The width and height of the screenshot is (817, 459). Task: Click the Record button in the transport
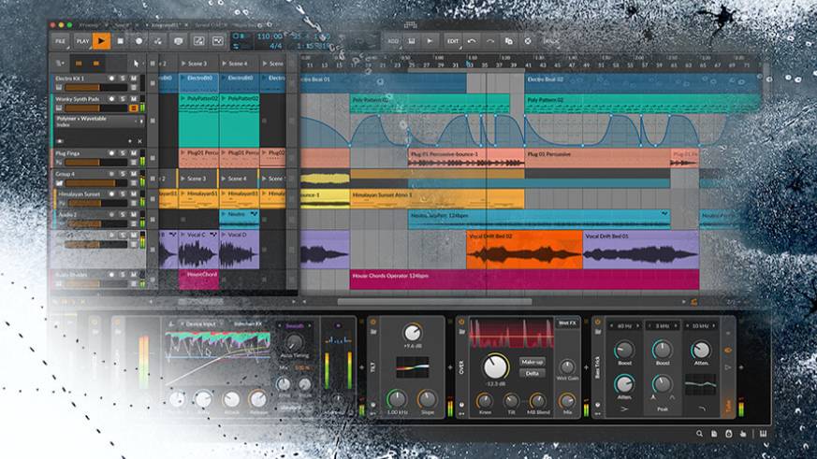139,40
